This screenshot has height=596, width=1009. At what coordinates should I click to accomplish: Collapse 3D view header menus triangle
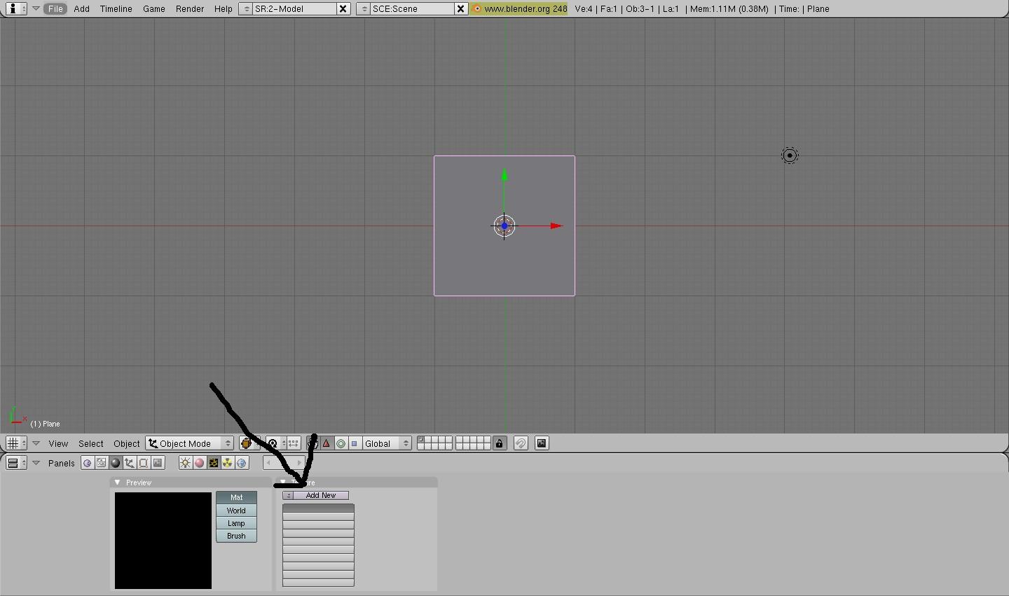click(x=36, y=443)
